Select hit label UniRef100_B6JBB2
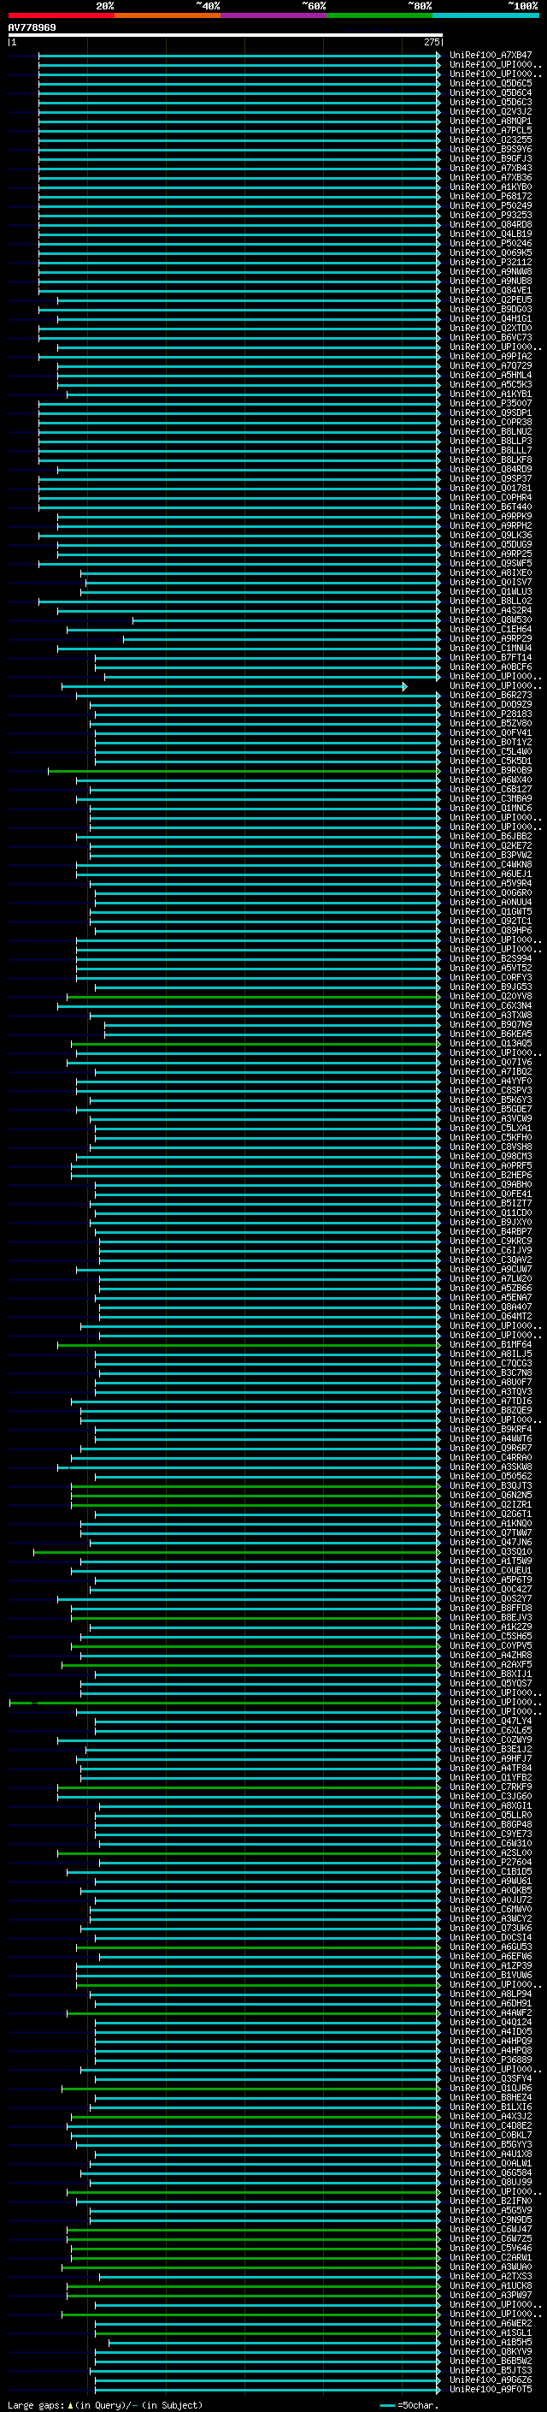The width and height of the screenshot is (547, 2412). [x=490, y=836]
